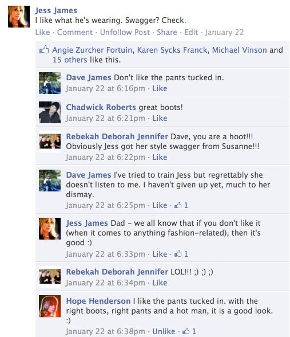Click the thumbs-up icon beside the likers list
Viewport: 290px width, 337px height.
tap(44, 50)
